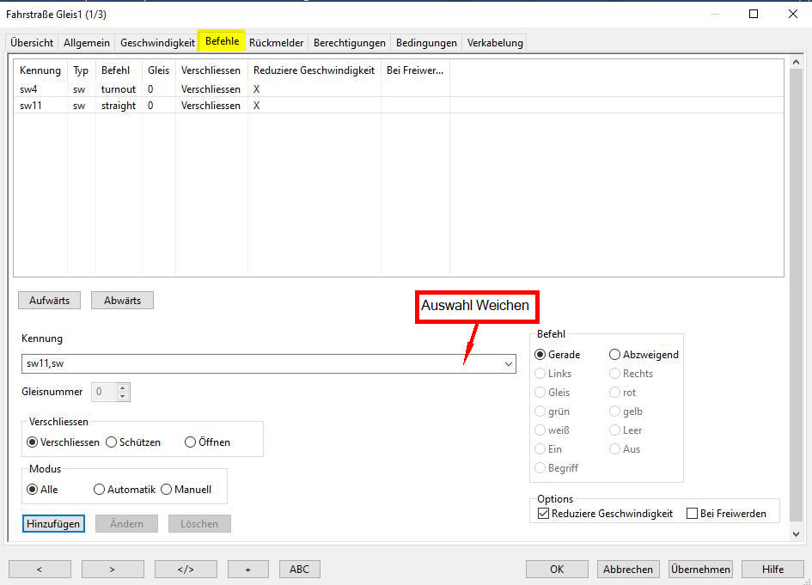The width and height of the screenshot is (812, 585).
Task: Click the scroll-down arrow of the vertical scrollbar
Action: 795,533
